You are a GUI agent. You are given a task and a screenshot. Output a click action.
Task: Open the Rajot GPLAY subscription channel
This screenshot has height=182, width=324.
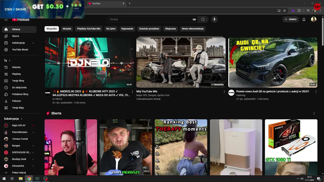[19, 125]
